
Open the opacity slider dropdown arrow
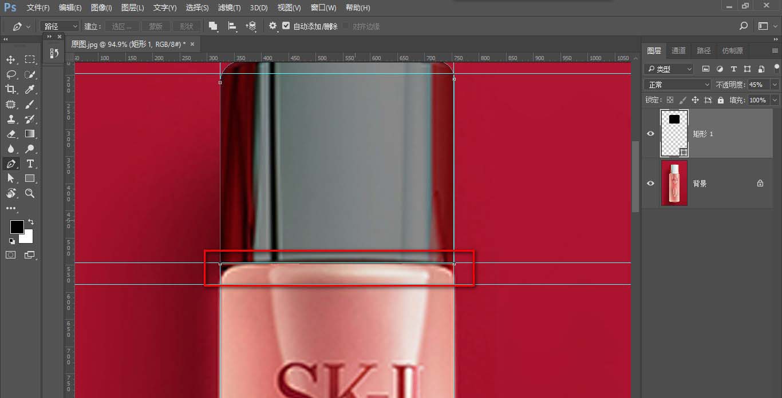(x=775, y=85)
